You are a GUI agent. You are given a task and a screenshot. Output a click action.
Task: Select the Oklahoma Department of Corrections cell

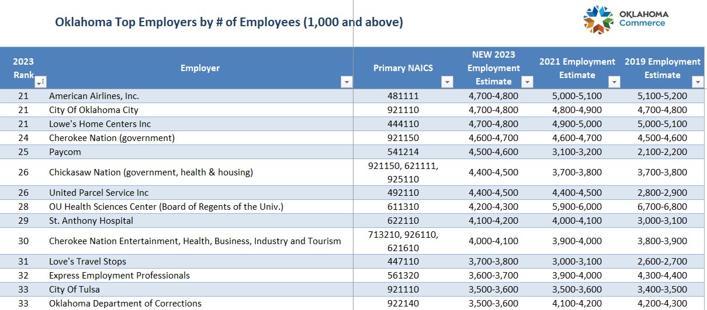(125, 303)
